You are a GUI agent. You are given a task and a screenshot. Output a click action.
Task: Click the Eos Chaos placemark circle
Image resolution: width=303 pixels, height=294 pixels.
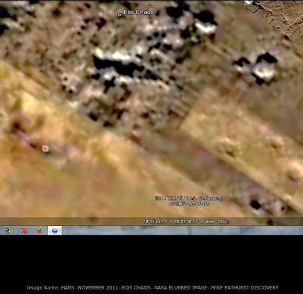[119, 15]
